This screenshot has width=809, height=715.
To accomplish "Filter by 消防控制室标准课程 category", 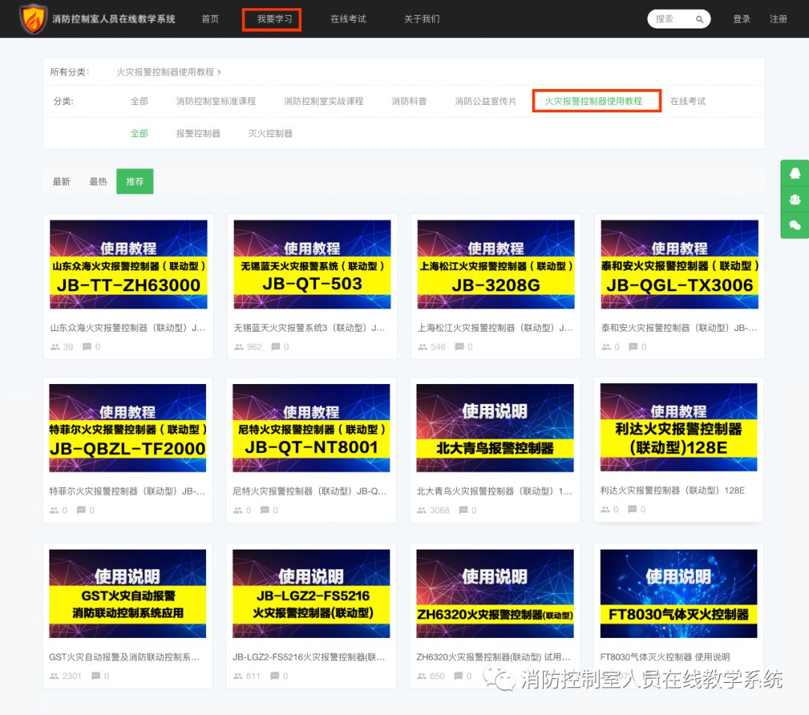I will tap(216, 101).
